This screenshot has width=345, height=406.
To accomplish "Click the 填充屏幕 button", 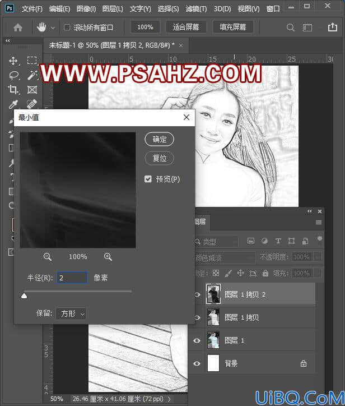I will click(233, 27).
